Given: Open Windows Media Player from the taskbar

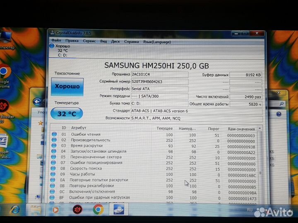Looking at the screenshot, I should (x=55, y=210).
